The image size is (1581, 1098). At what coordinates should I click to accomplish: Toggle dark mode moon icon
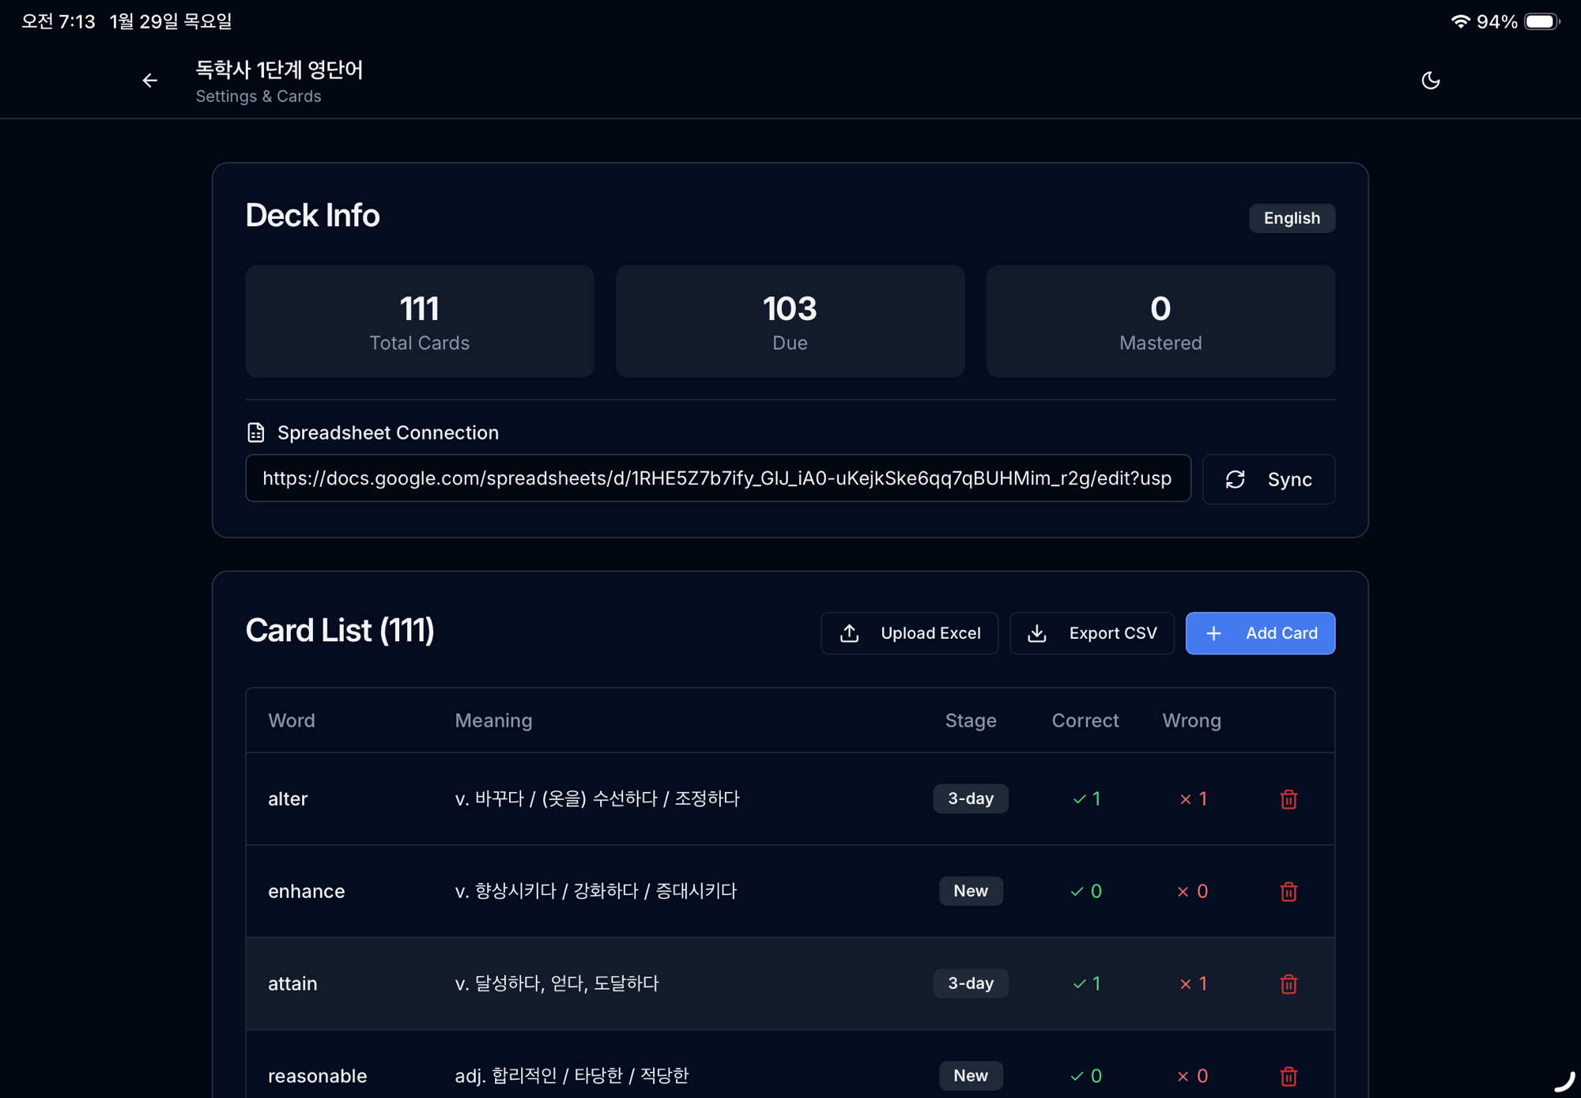(x=1430, y=81)
